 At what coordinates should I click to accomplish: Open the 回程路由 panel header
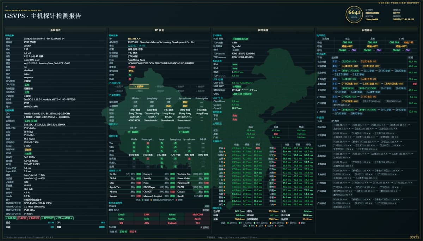(367, 30)
